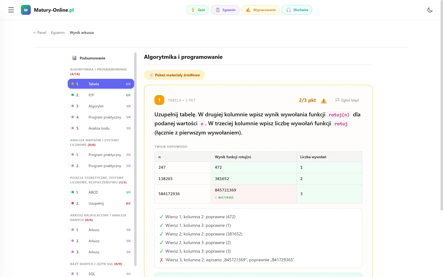The height and width of the screenshot is (277, 443).
Task: Select task 1 Tabela in sidebar
Action: click(101, 84)
